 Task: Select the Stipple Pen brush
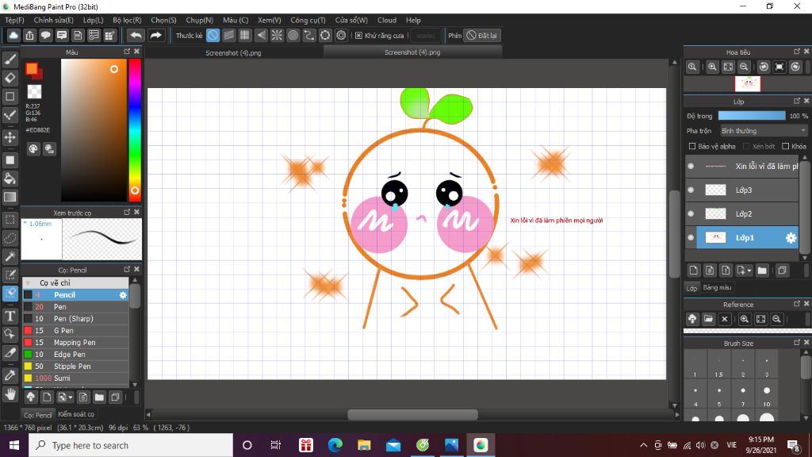[75, 367]
